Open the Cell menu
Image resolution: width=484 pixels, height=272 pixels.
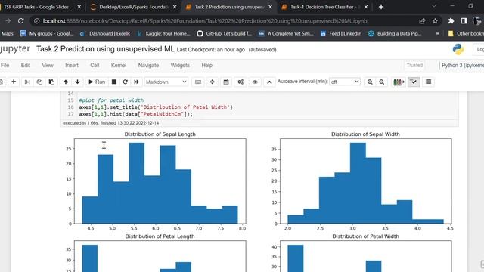coord(95,66)
